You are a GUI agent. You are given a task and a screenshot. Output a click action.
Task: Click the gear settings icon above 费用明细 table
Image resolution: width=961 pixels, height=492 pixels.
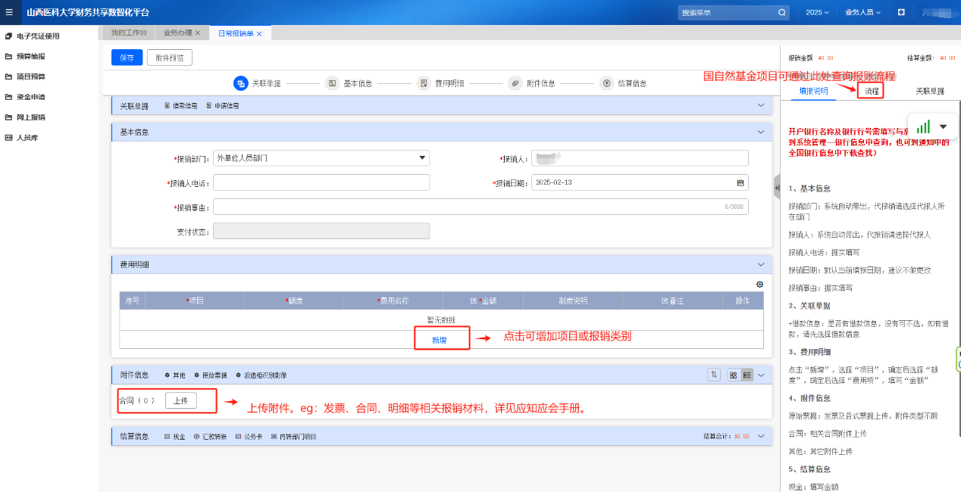[x=759, y=285]
